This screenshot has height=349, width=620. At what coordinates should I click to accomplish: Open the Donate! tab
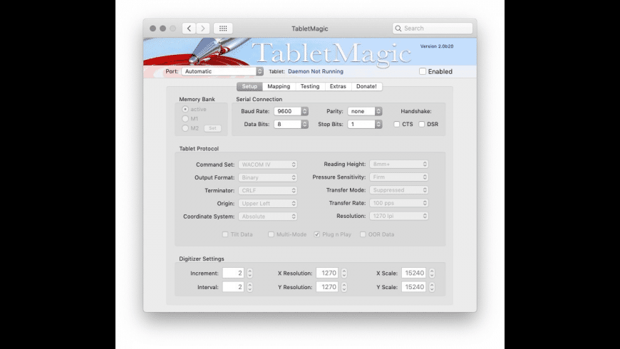[366, 86]
